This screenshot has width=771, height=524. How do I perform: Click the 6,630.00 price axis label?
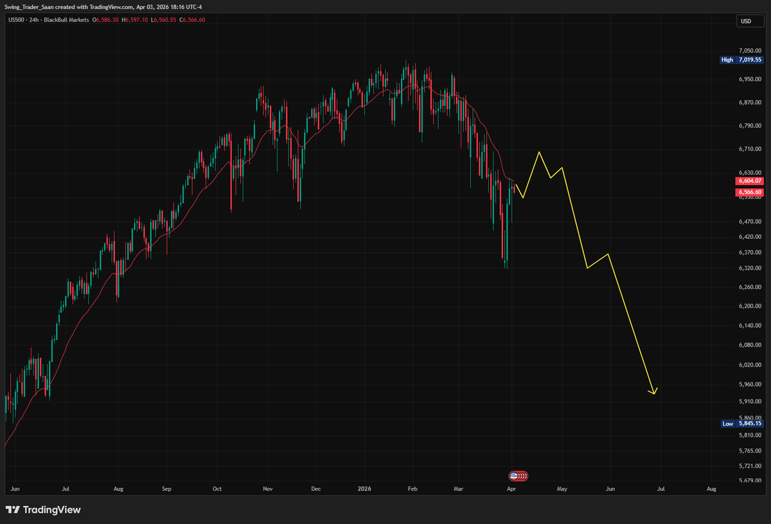750,173
